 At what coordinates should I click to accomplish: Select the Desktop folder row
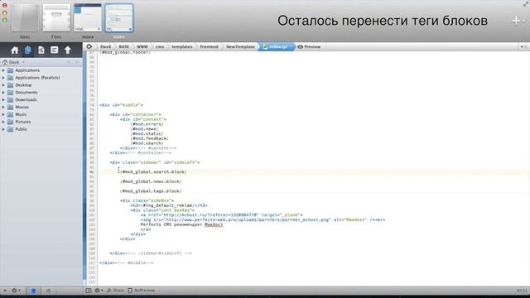(41, 85)
